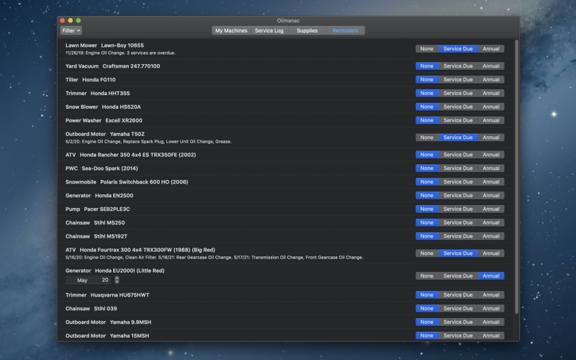Set Yard Vacuum Craftsman to Annual

coord(491,66)
